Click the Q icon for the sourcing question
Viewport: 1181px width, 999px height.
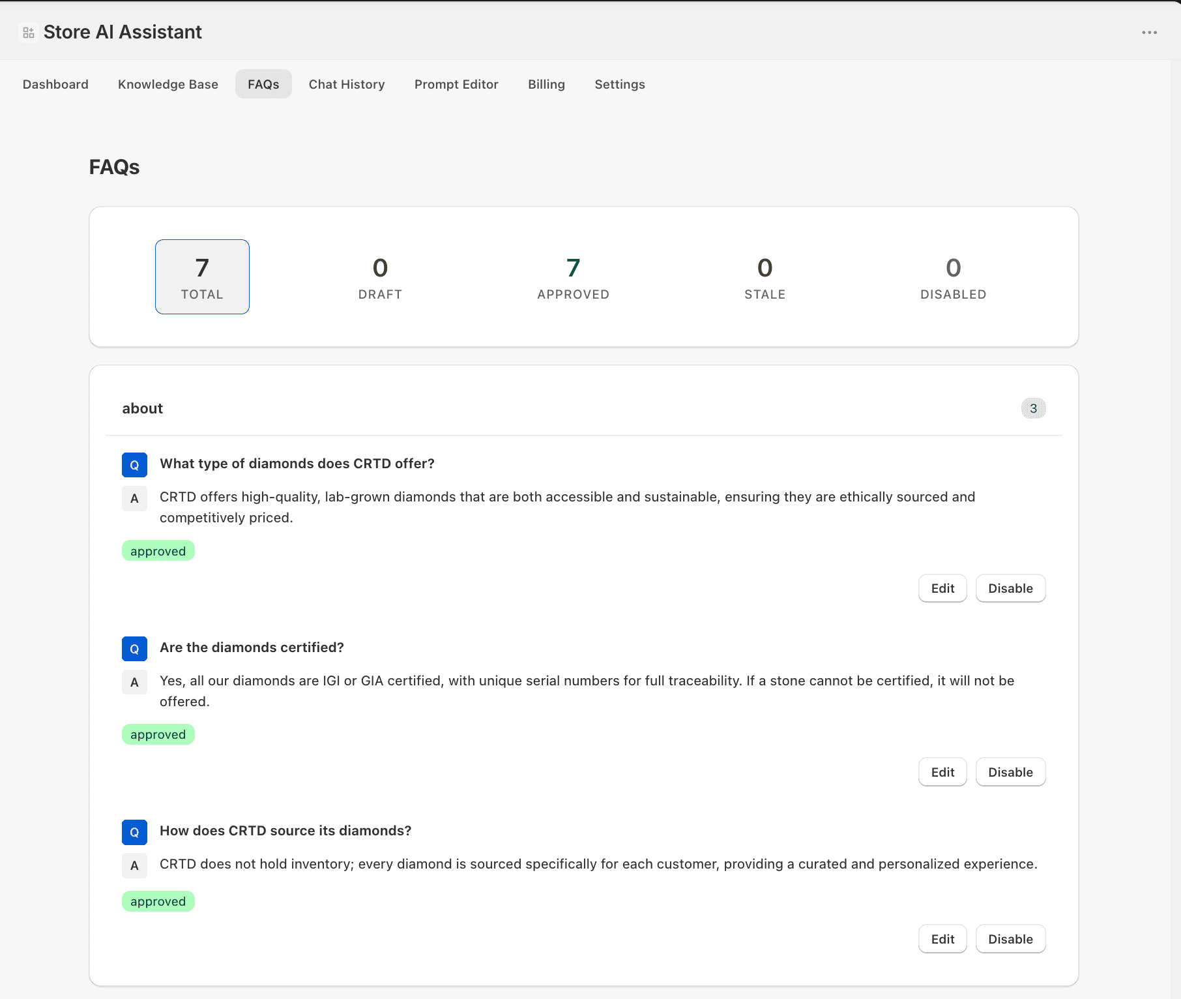tap(134, 832)
